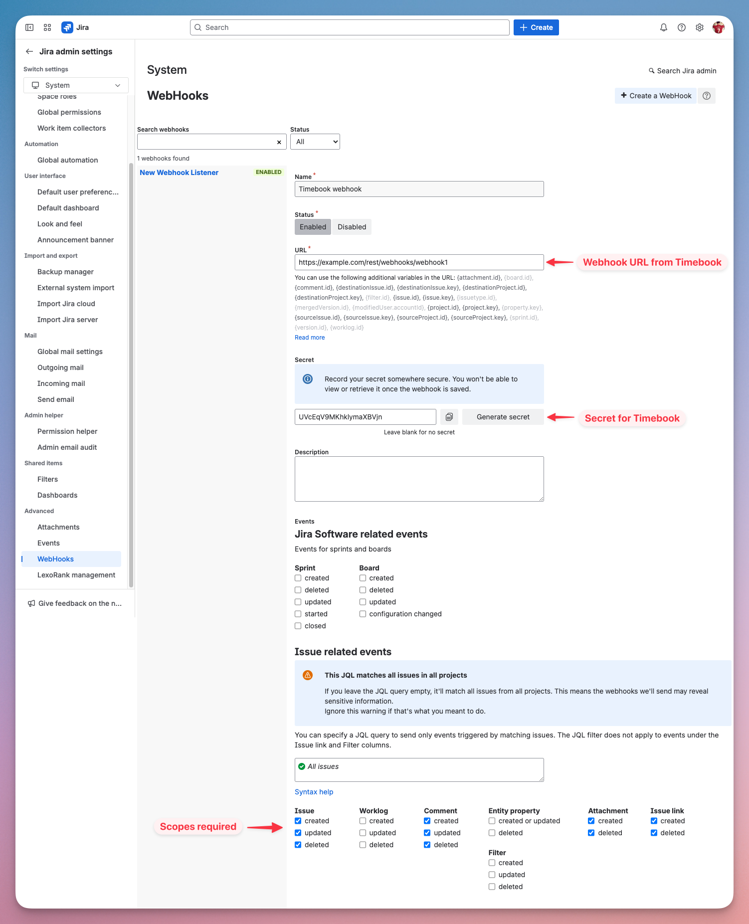
Task: Open the app switcher grid icon
Action: click(47, 27)
